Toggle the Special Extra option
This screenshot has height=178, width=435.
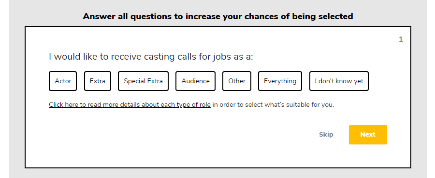[143, 81]
